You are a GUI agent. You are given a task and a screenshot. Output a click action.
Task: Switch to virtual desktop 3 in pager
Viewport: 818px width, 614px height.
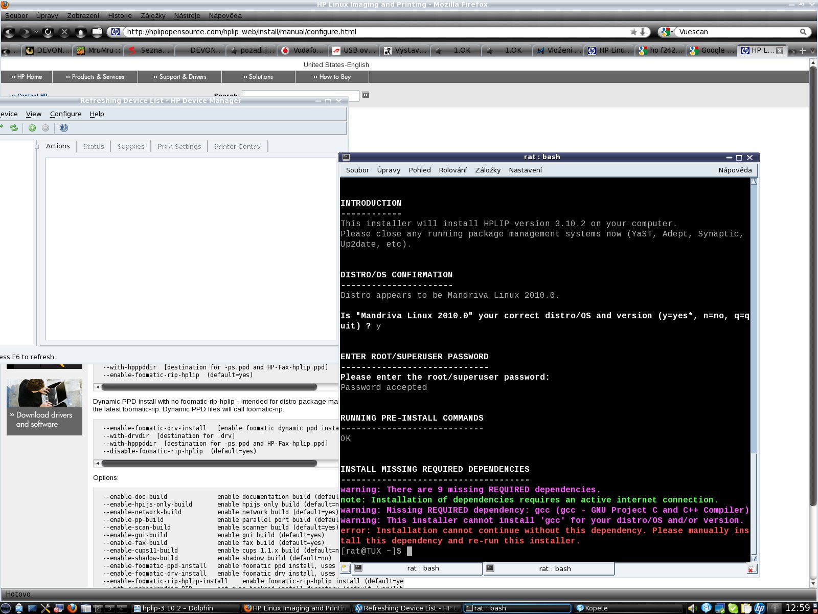tap(109, 608)
